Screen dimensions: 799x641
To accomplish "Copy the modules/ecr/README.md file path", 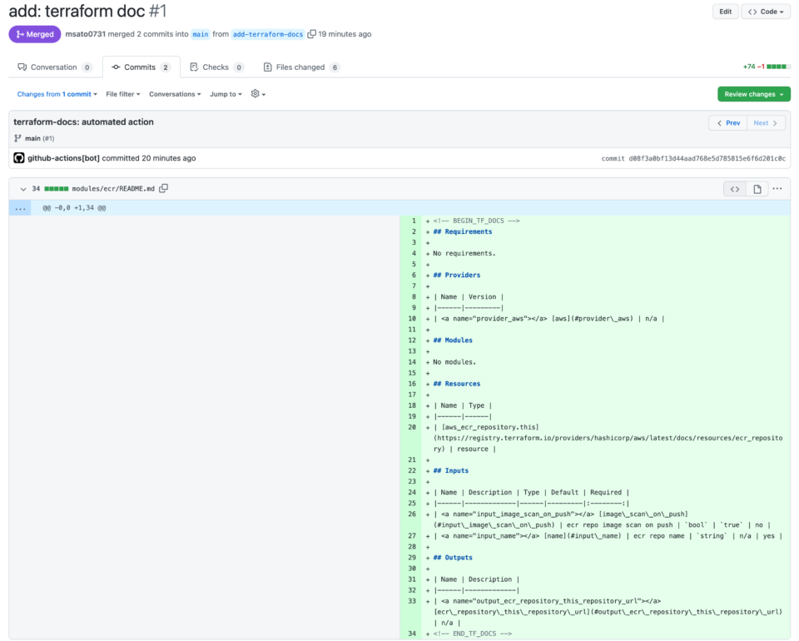I will click(x=164, y=189).
